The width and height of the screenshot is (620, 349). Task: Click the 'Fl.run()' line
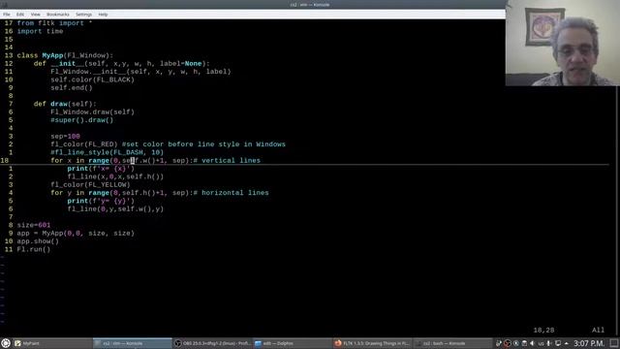tap(34, 249)
